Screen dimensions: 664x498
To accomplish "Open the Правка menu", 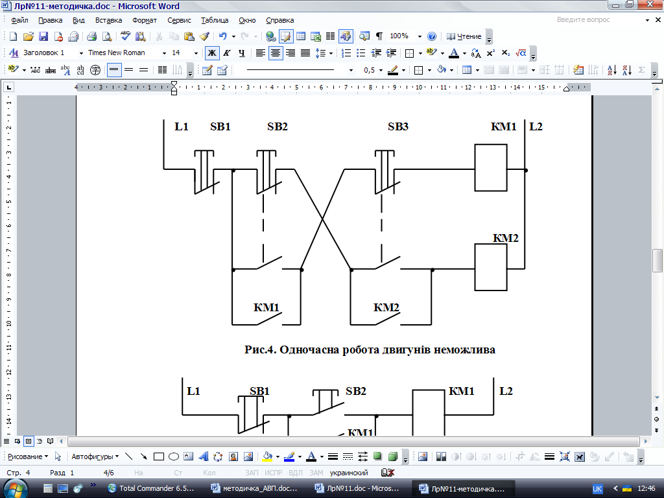I will tap(50, 20).
